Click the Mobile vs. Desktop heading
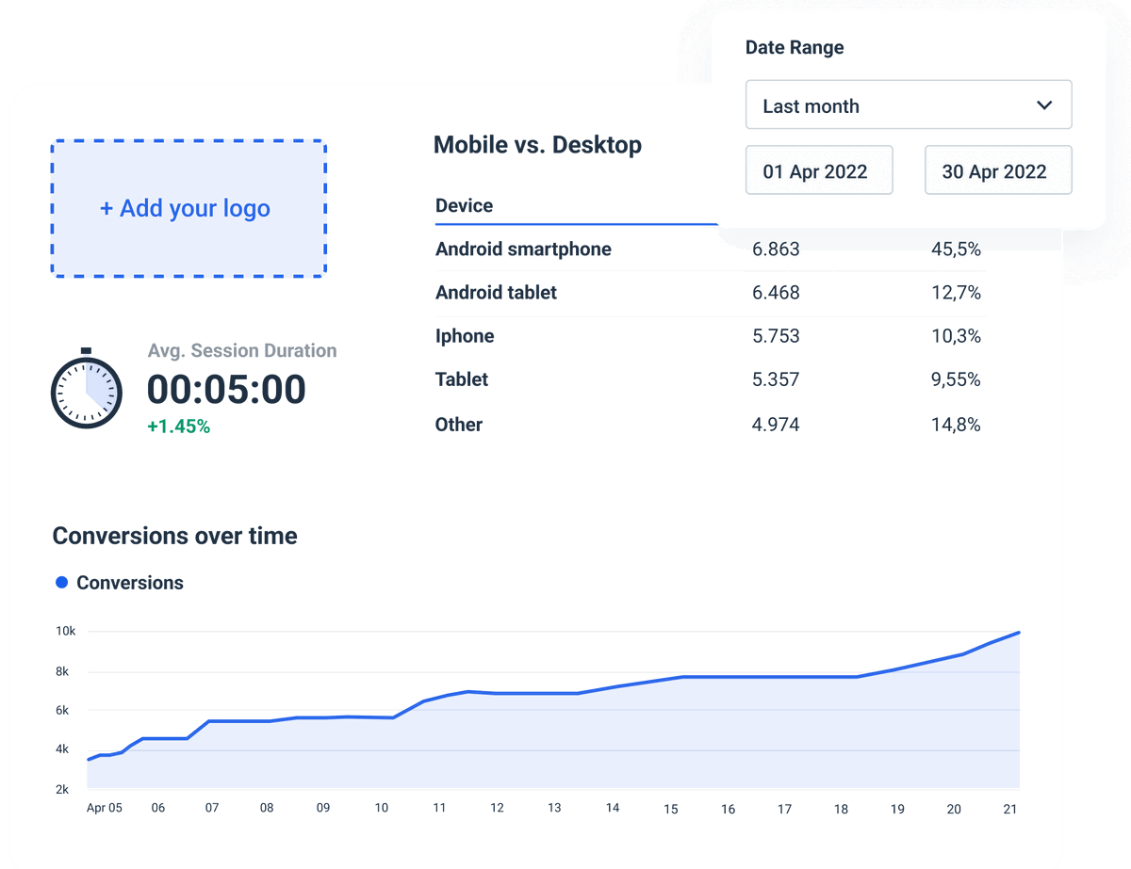Image resolution: width=1131 pixels, height=869 pixels. pos(537,144)
